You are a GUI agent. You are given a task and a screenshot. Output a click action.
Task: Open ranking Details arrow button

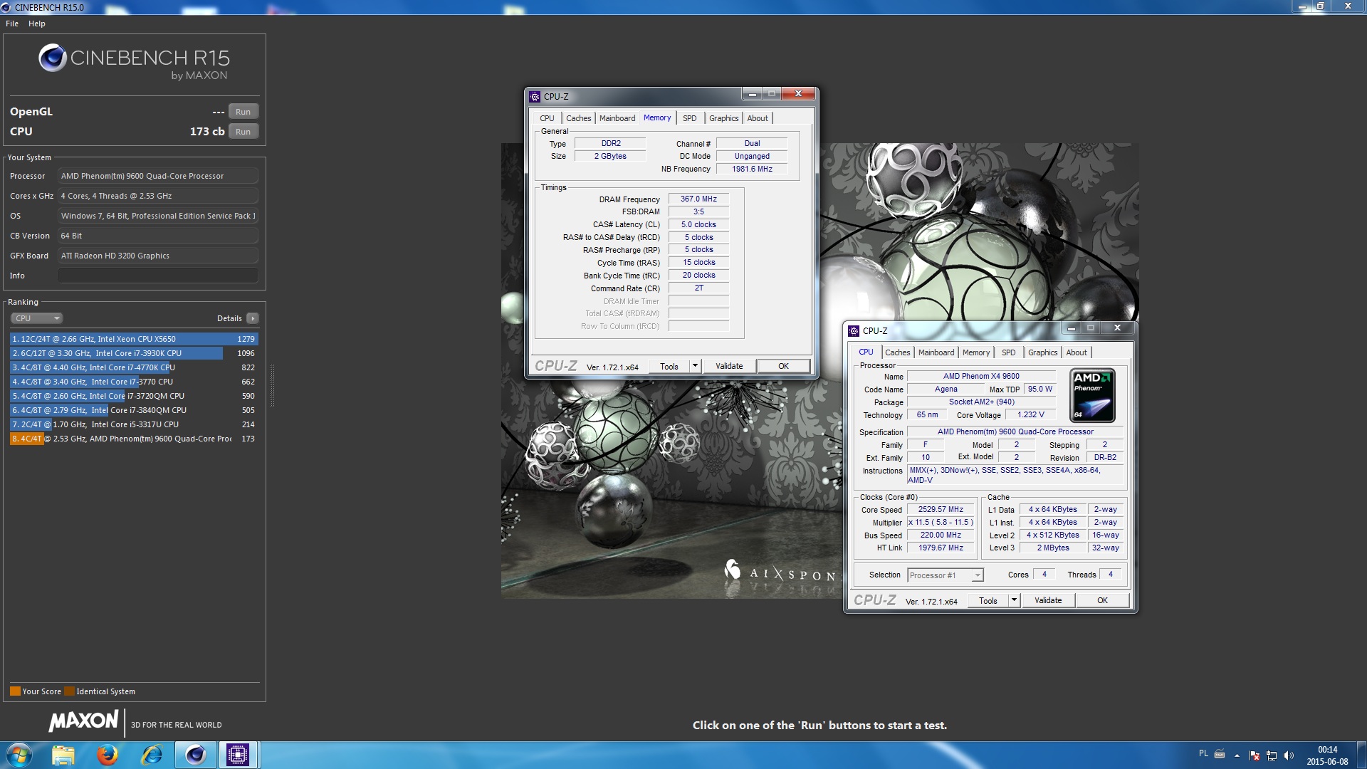(x=253, y=318)
